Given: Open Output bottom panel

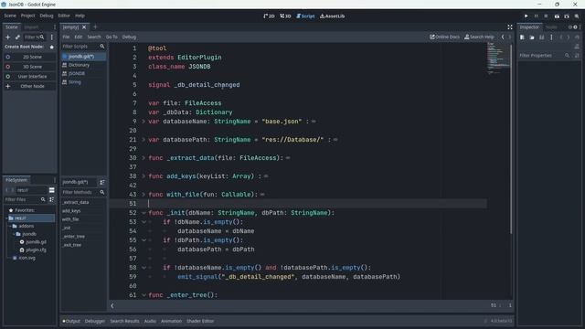Looking at the screenshot, I should [71, 321].
